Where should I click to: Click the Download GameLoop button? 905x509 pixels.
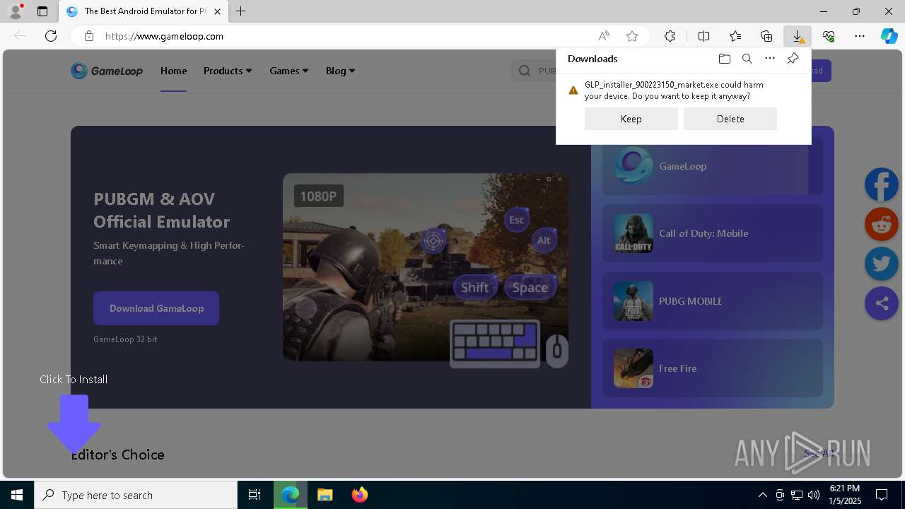coord(156,308)
